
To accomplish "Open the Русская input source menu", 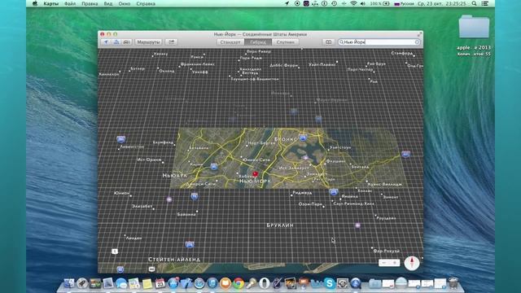I will point(404,3).
